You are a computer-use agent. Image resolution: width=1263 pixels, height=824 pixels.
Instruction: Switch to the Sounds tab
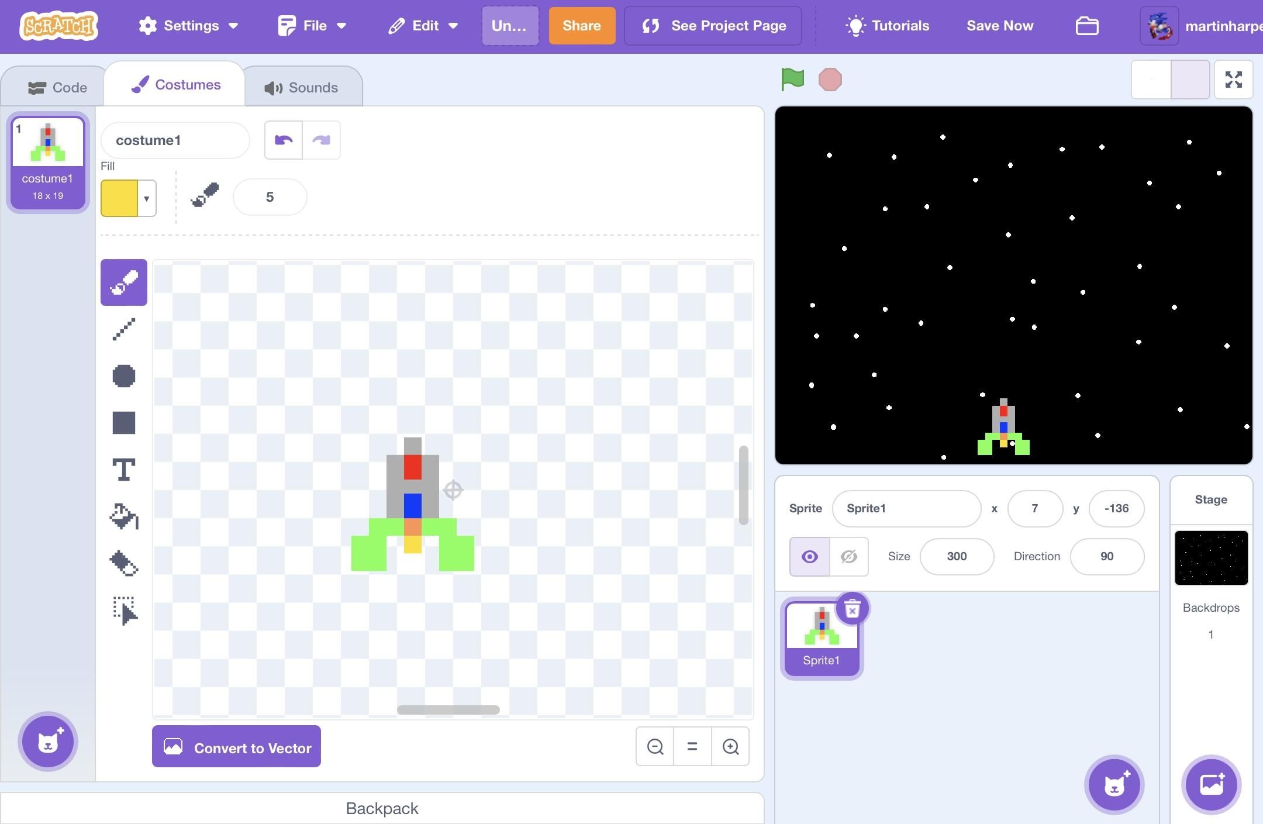point(302,87)
